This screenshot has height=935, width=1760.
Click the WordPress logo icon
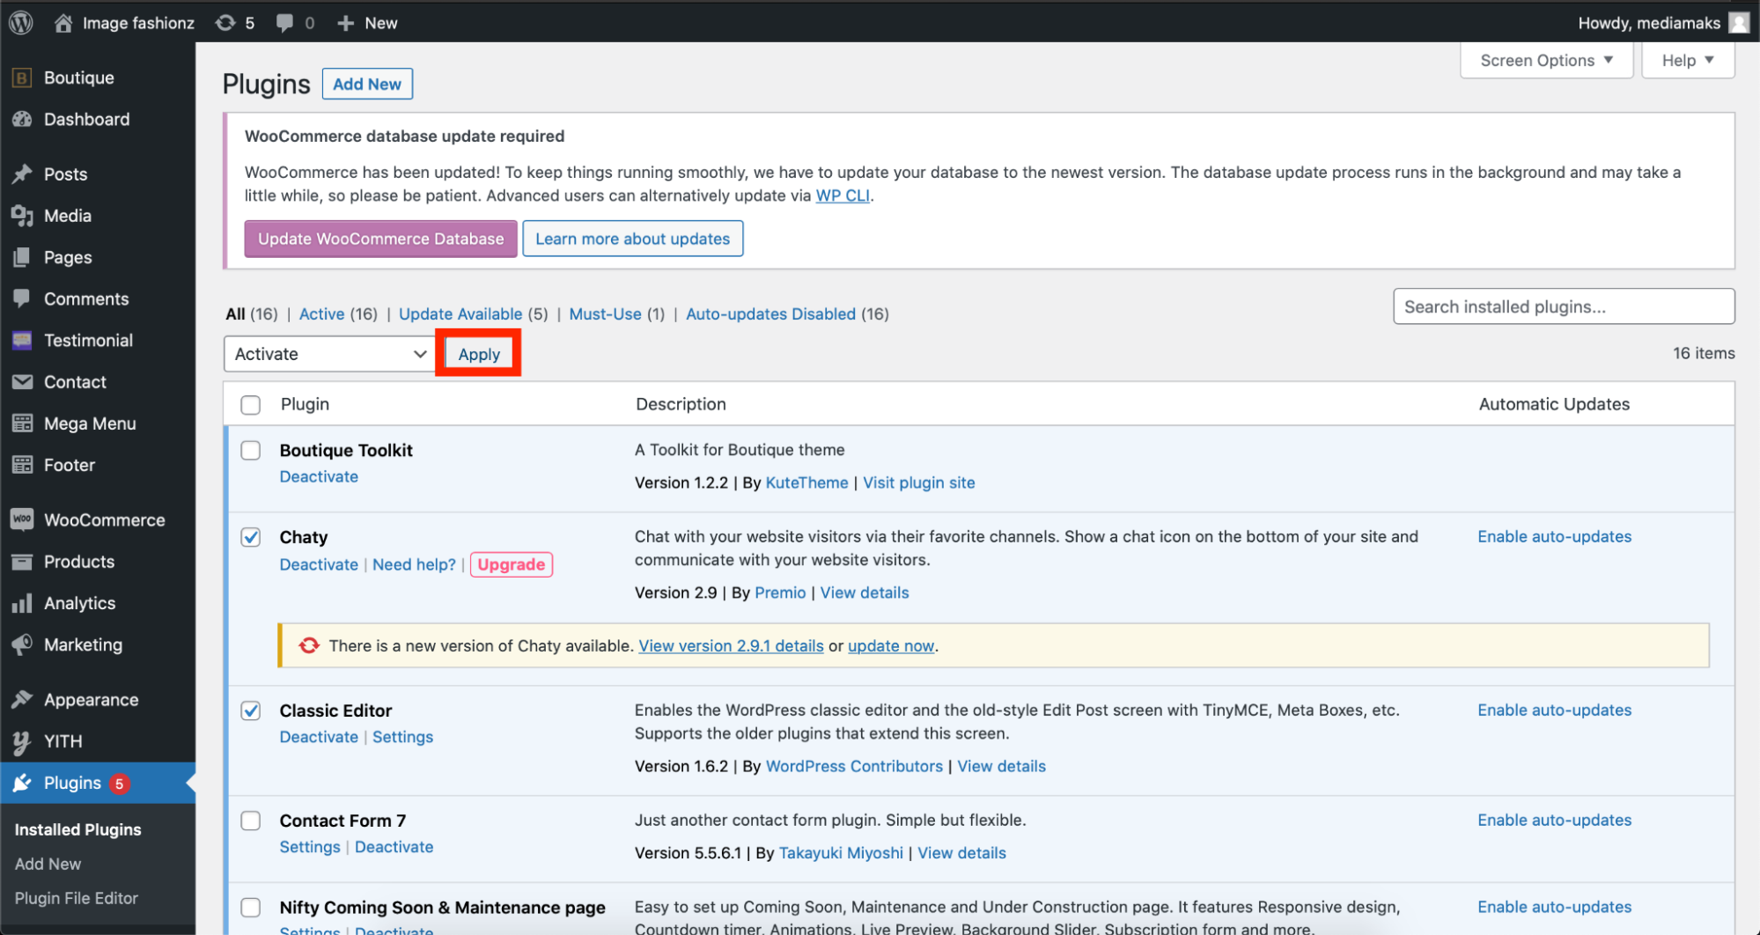21,22
